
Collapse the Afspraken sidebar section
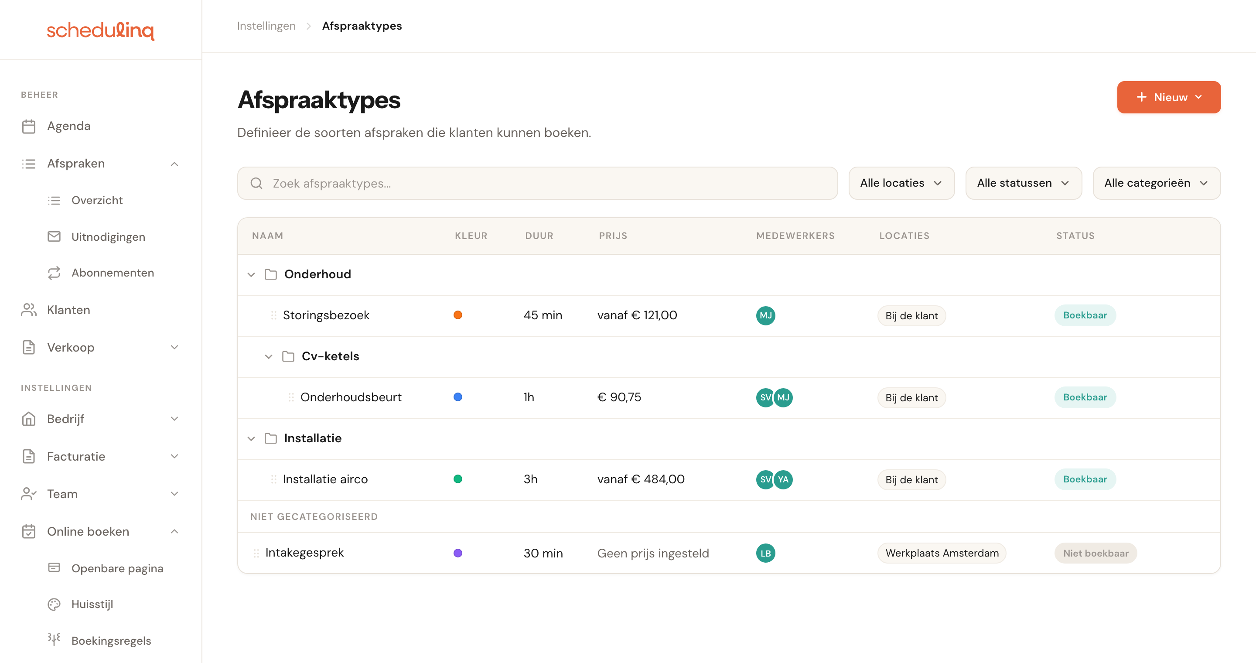coord(174,164)
